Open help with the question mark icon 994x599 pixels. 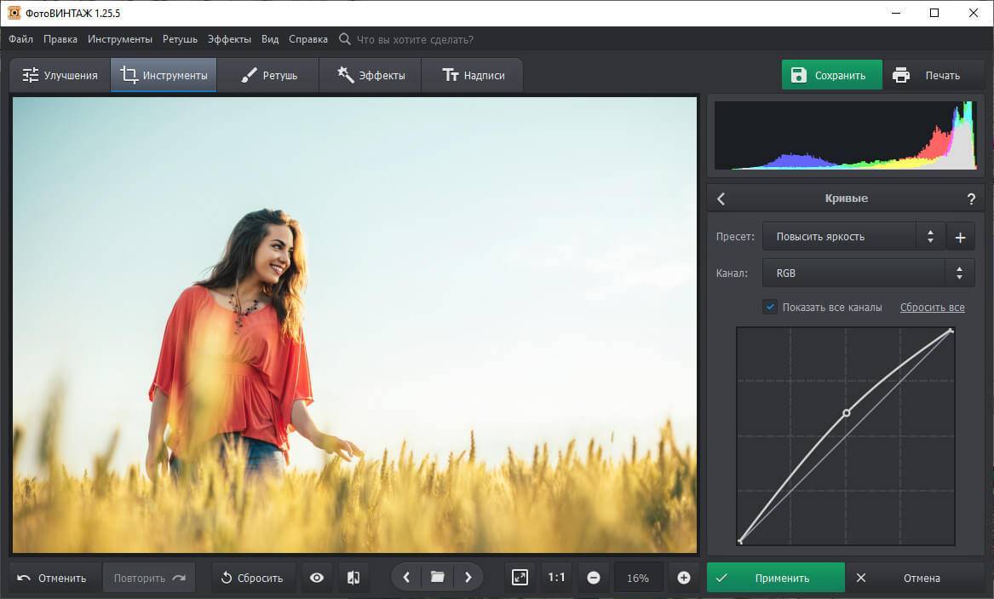click(971, 199)
